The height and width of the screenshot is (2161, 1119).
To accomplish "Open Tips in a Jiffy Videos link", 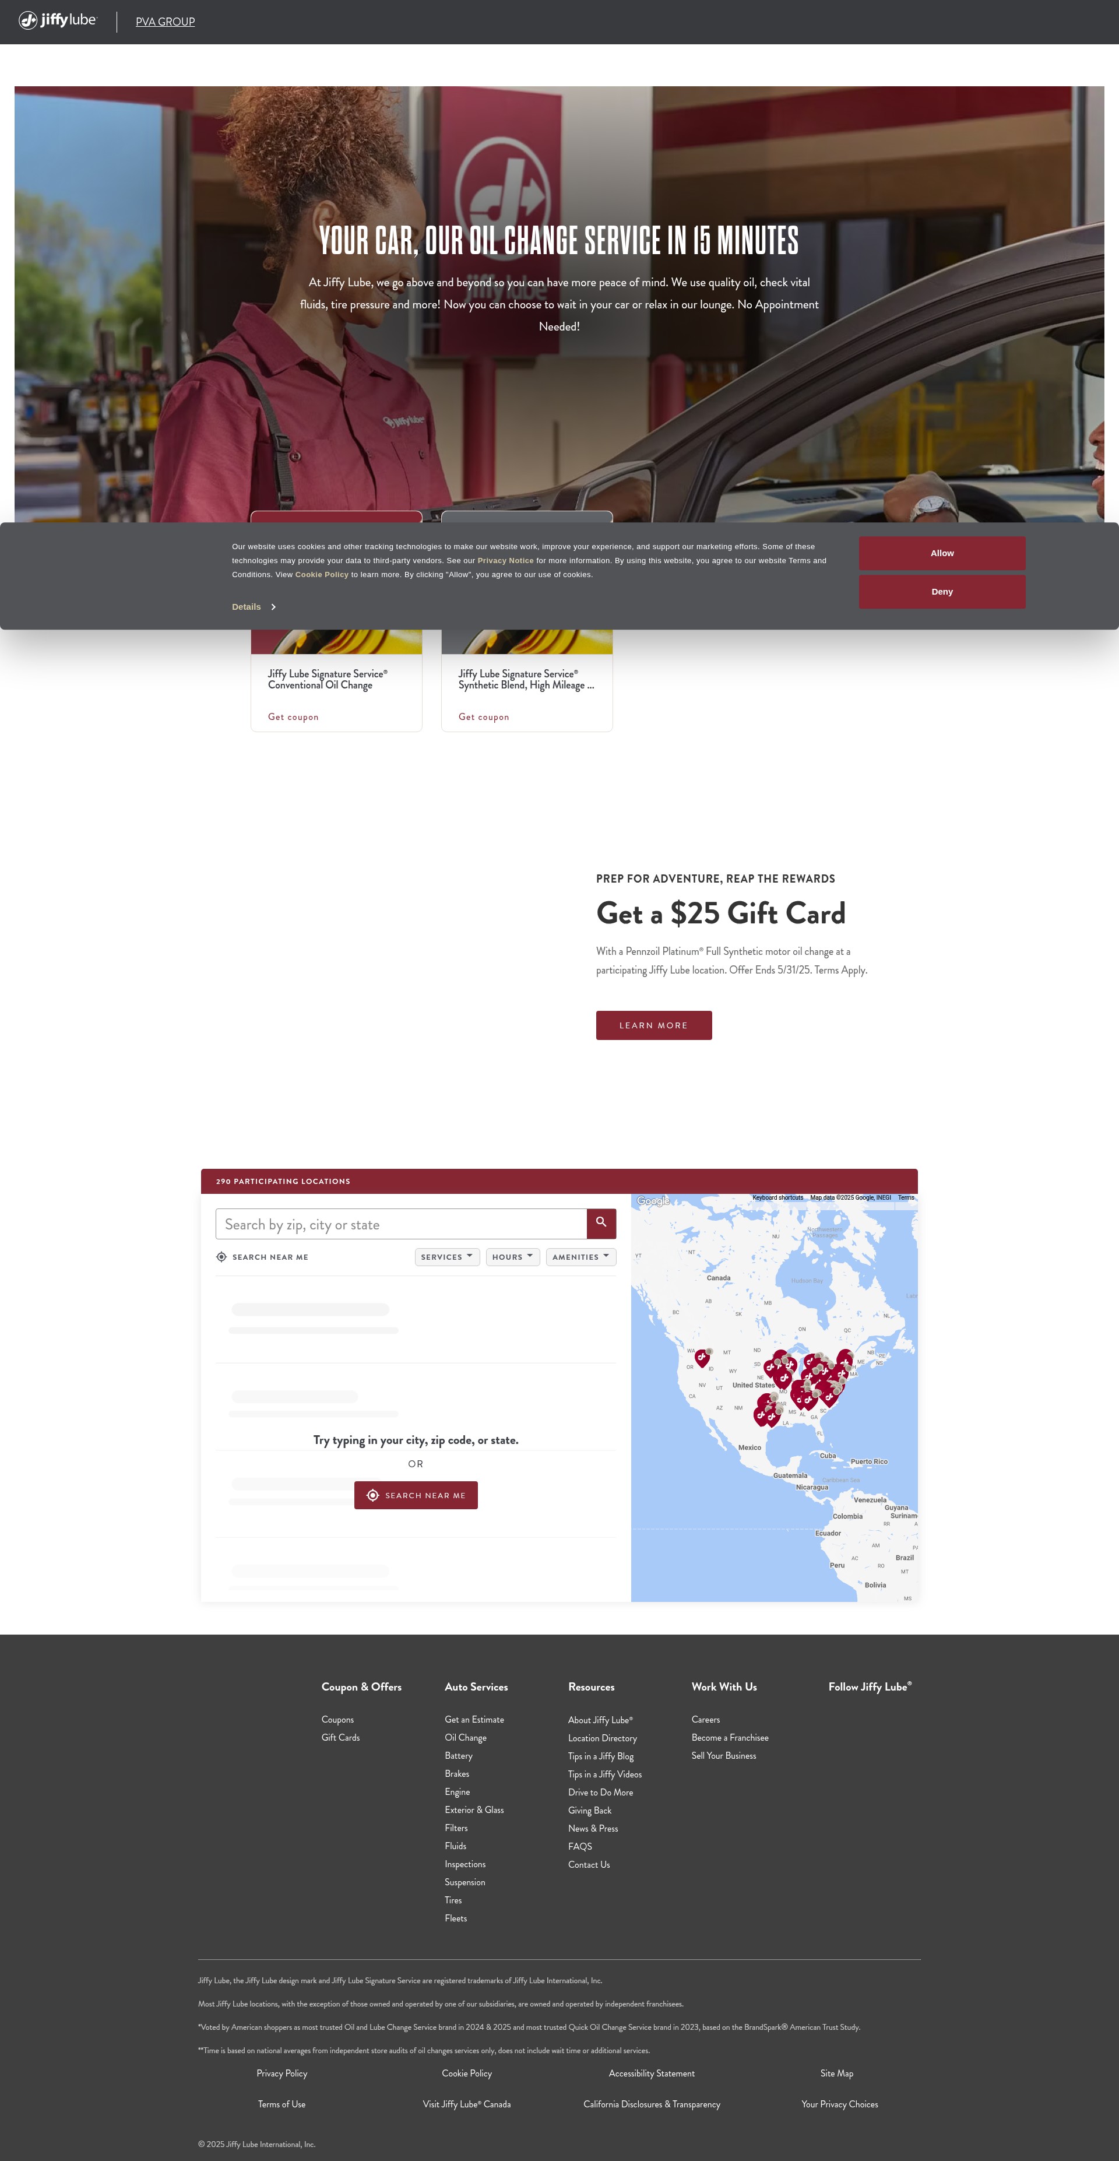I will pyautogui.click(x=605, y=1775).
